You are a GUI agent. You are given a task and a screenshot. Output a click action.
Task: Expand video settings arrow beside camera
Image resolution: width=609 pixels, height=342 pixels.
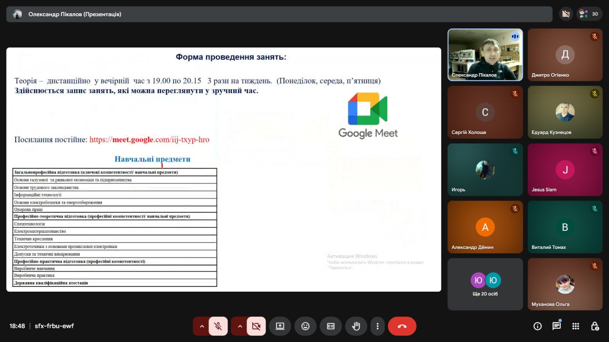[x=240, y=326]
